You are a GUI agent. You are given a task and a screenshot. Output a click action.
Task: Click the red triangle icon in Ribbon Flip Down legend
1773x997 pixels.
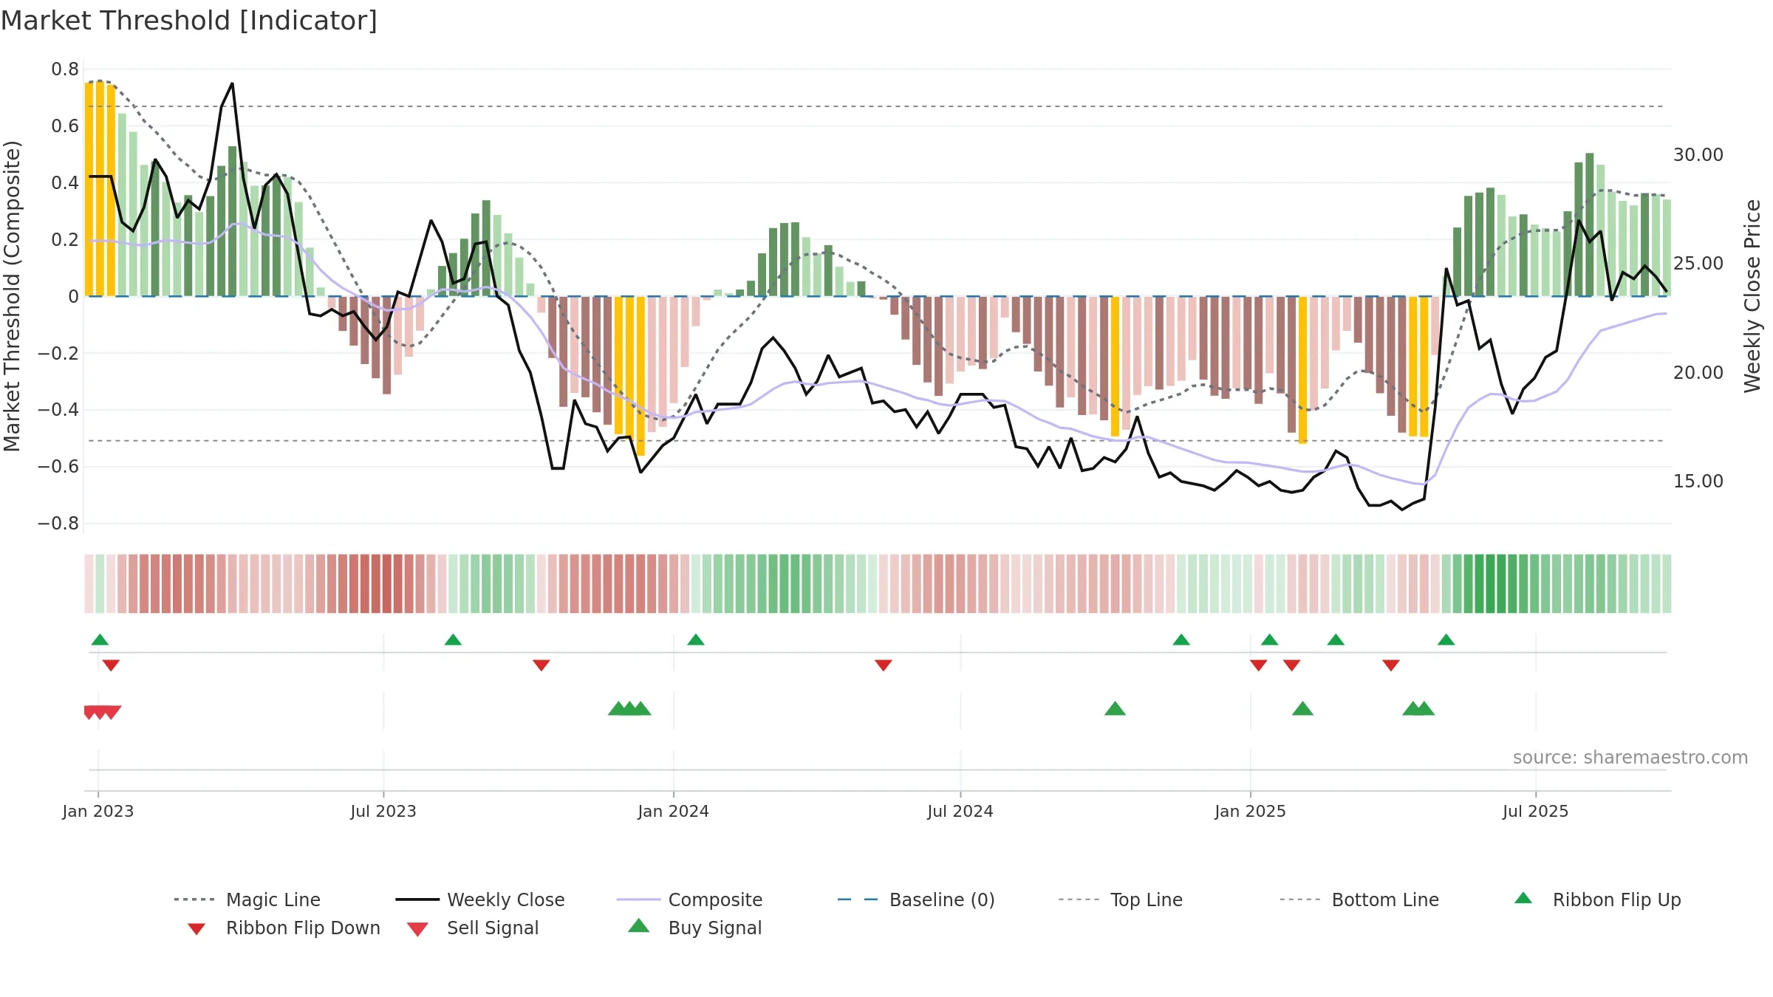pos(197,929)
